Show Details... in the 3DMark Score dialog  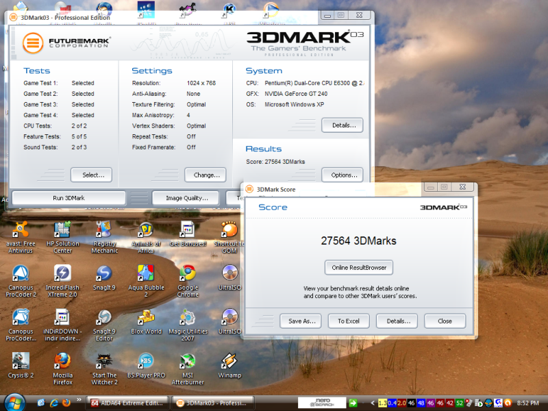click(397, 321)
